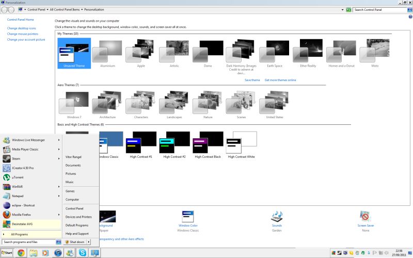Open WinRAR from the Start menu
The image size is (413, 258).
[31, 187]
